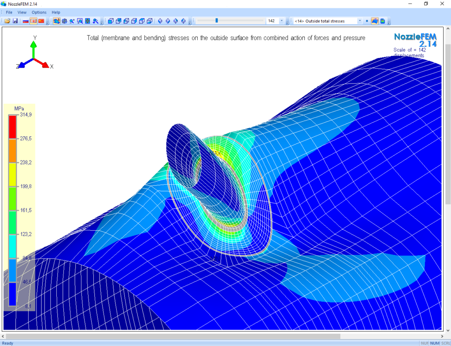Open results toolbar overflow options arrow
451x346 pixels.
pyautogui.click(x=389, y=22)
